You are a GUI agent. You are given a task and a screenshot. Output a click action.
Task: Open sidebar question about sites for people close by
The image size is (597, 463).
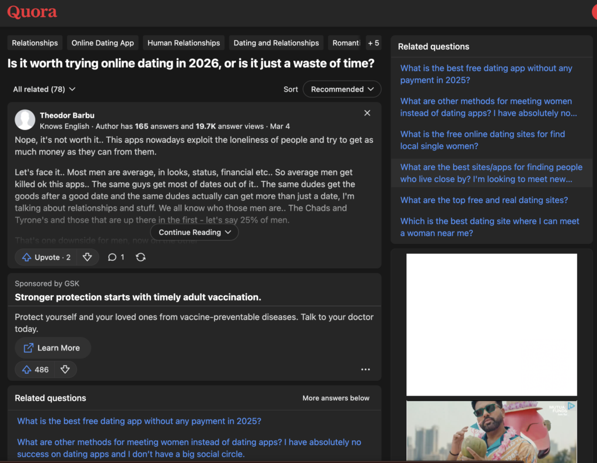[491, 173]
